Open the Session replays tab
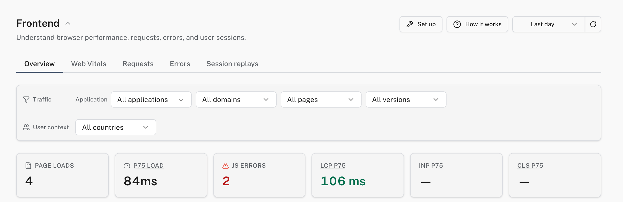The height and width of the screenshot is (202, 623). 232,64
